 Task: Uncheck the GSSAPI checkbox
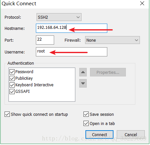click(12, 92)
